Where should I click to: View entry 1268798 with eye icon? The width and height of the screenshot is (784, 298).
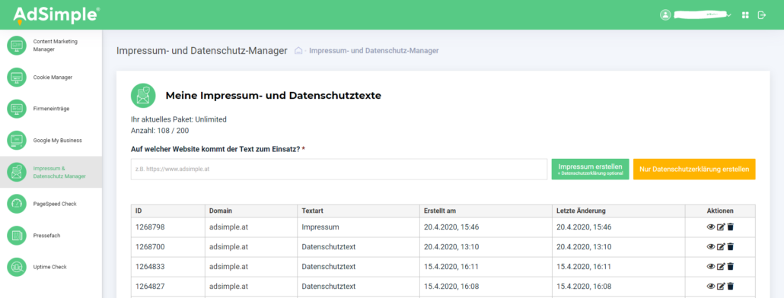click(711, 227)
